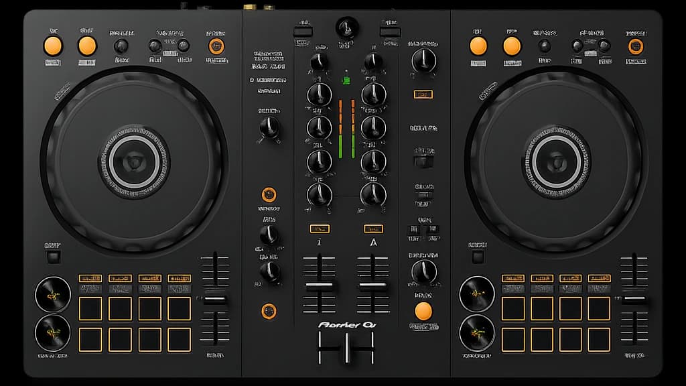This screenshot has width=686, height=386.
Task: Click the top center knob of the mixer
Action: (347, 27)
